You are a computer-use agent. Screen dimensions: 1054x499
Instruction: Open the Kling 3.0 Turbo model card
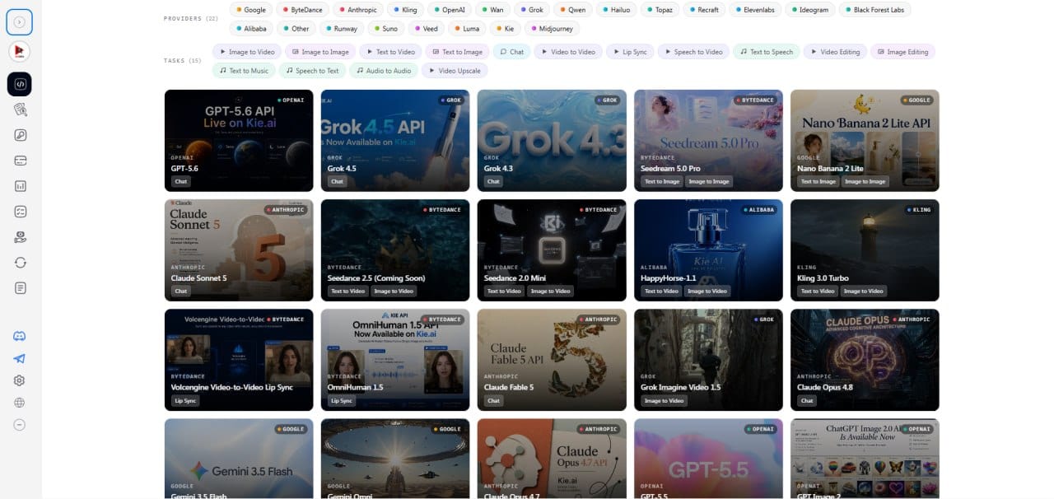pos(865,249)
